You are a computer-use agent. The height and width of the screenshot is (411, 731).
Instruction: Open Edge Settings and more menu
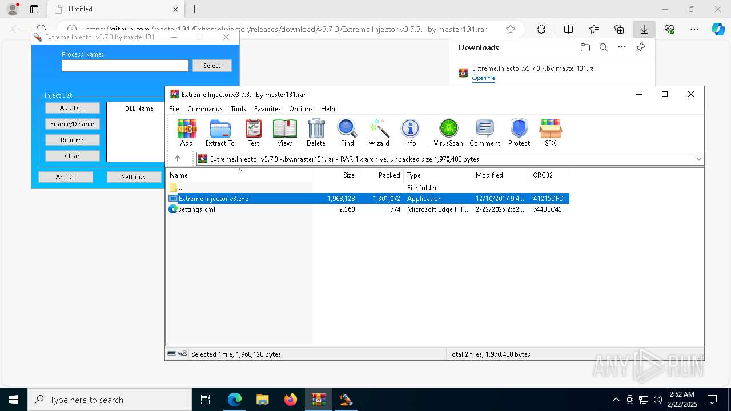[x=694, y=29]
